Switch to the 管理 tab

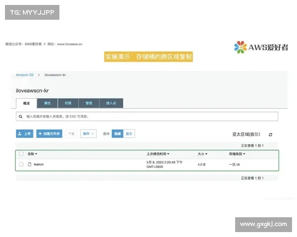point(89,103)
